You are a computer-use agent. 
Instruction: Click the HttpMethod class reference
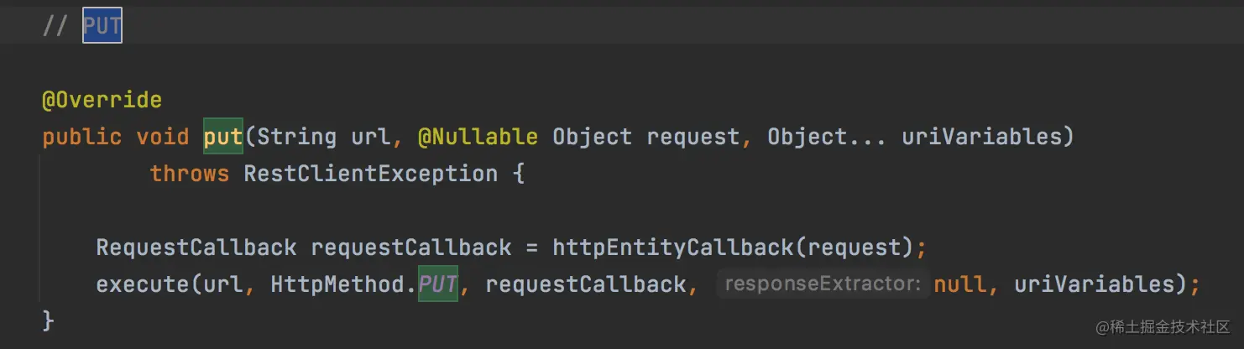point(343,284)
